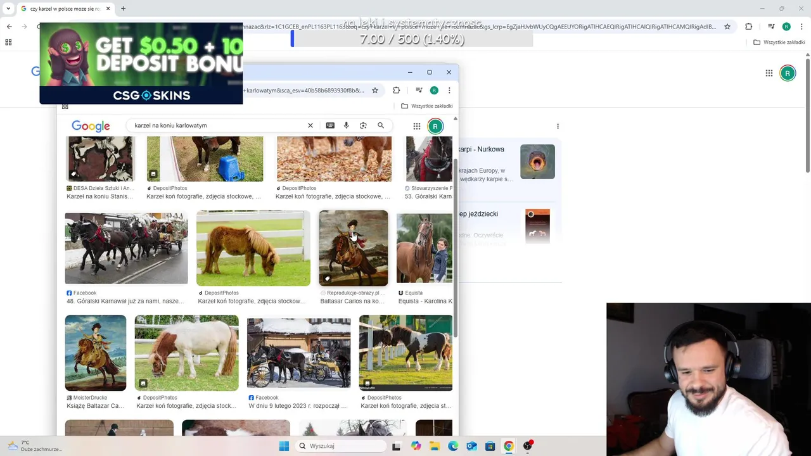Open media controls in the background window
Viewport: 811px width, 456px height.
click(771, 27)
